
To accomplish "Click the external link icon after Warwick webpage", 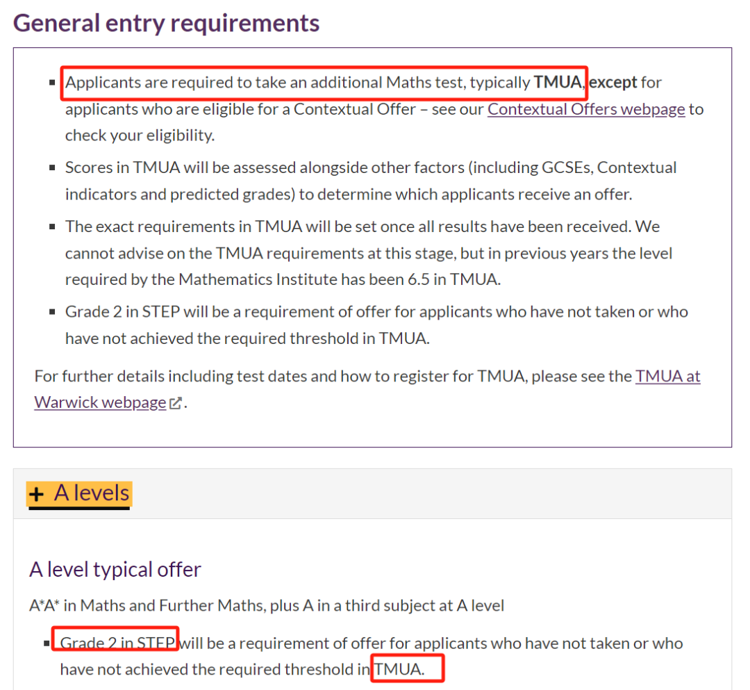I will (x=176, y=404).
